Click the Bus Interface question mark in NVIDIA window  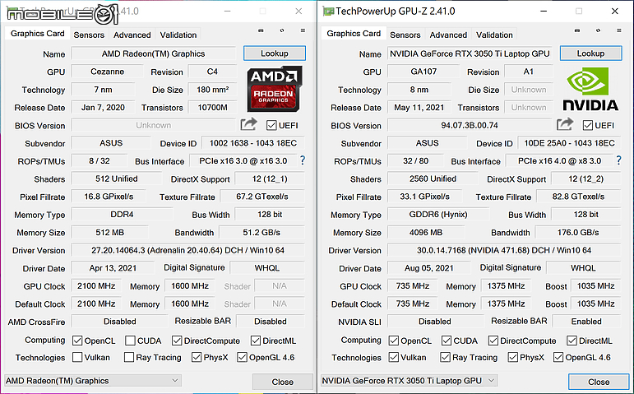click(x=618, y=160)
